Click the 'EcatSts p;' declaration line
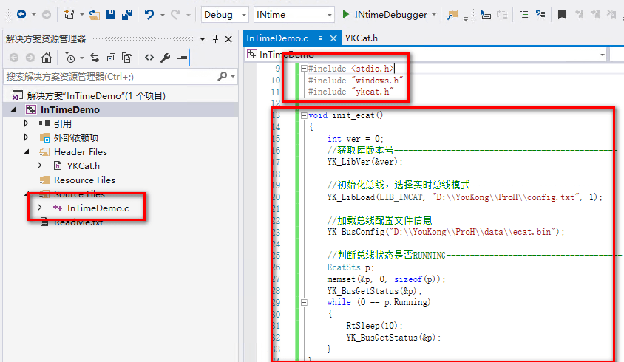Screen dimensions: 624x362 pos(350,267)
